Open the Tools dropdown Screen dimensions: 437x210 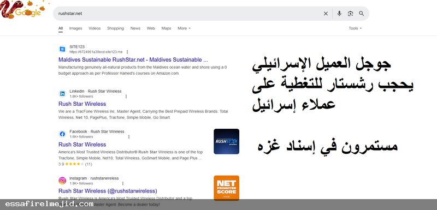click(355, 28)
